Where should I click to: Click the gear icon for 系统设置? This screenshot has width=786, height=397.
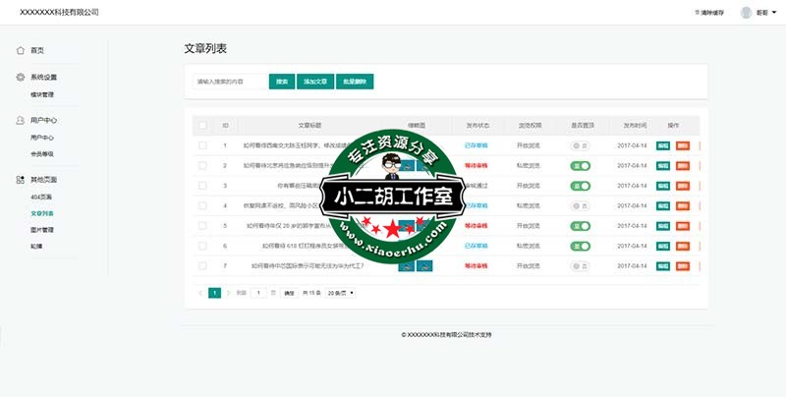pyautogui.click(x=21, y=77)
